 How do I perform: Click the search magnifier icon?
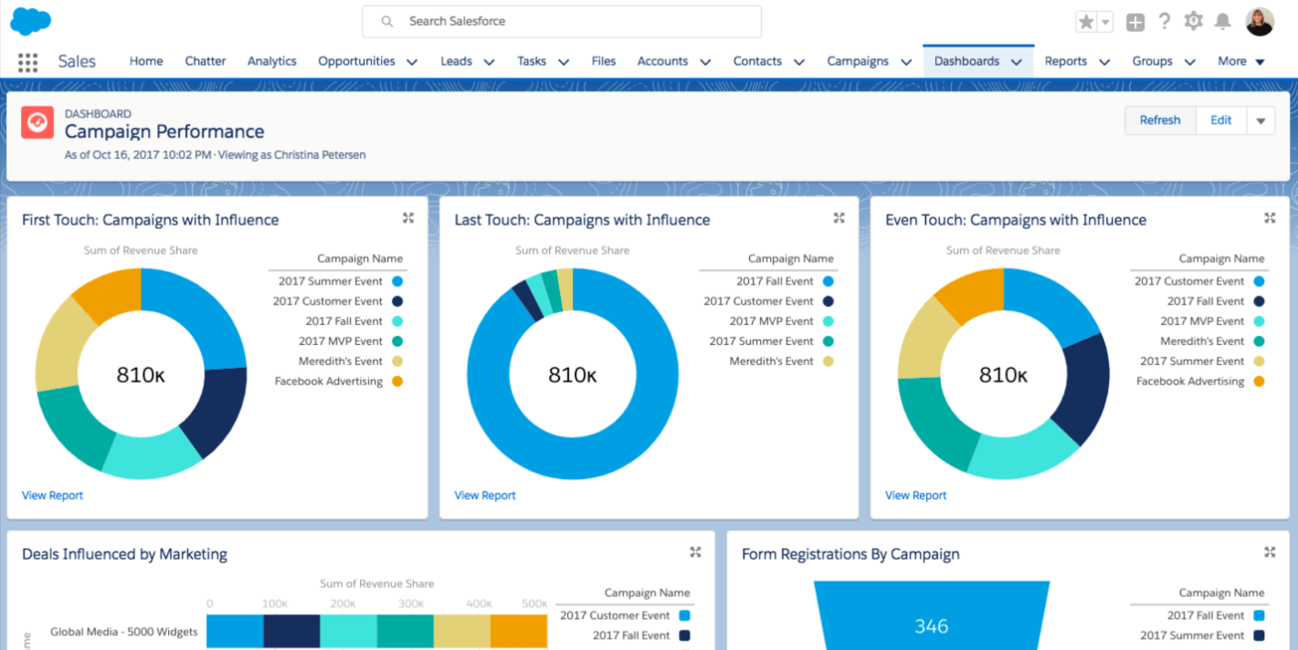(387, 21)
